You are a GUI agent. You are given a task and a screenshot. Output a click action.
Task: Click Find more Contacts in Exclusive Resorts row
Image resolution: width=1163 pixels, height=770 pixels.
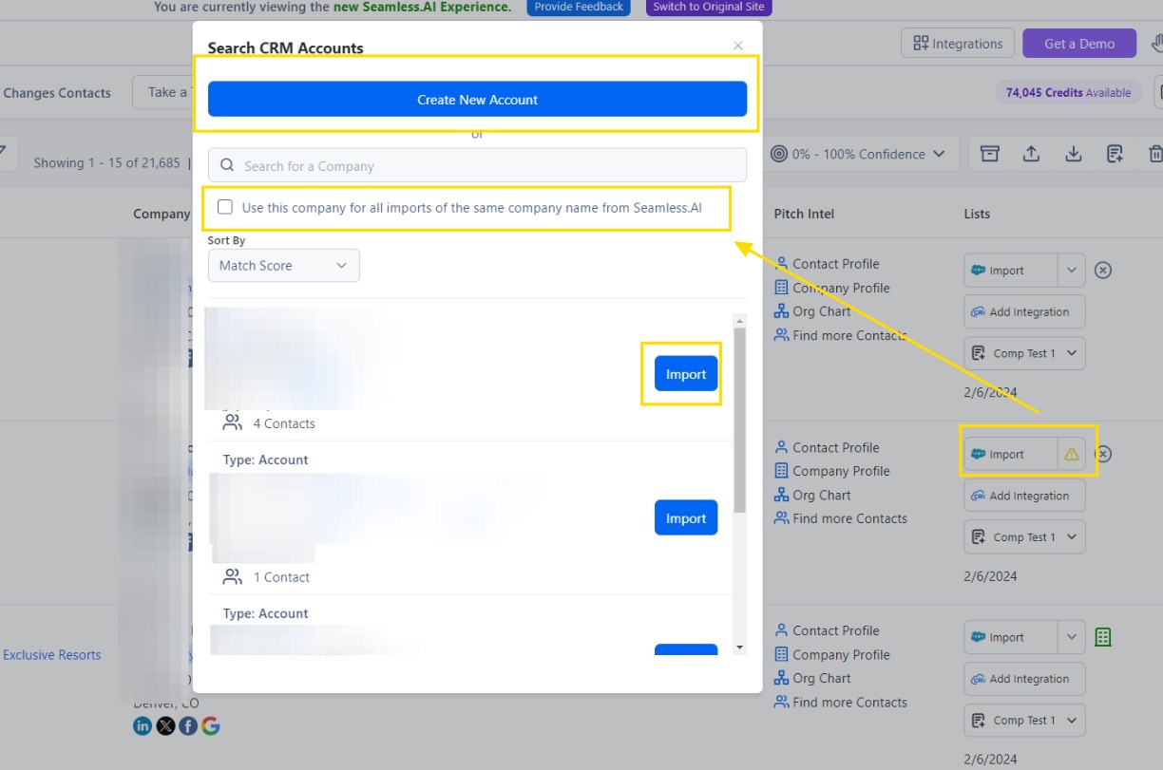coord(841,703)
